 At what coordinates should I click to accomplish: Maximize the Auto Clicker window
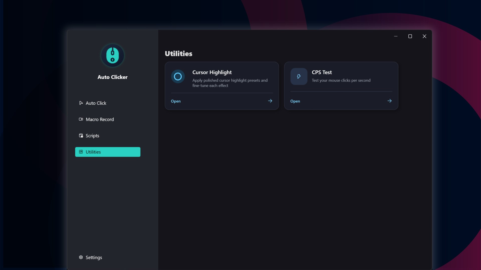tap(410, 36)
